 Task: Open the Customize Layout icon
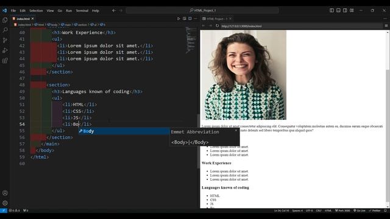tap(352, 10)
